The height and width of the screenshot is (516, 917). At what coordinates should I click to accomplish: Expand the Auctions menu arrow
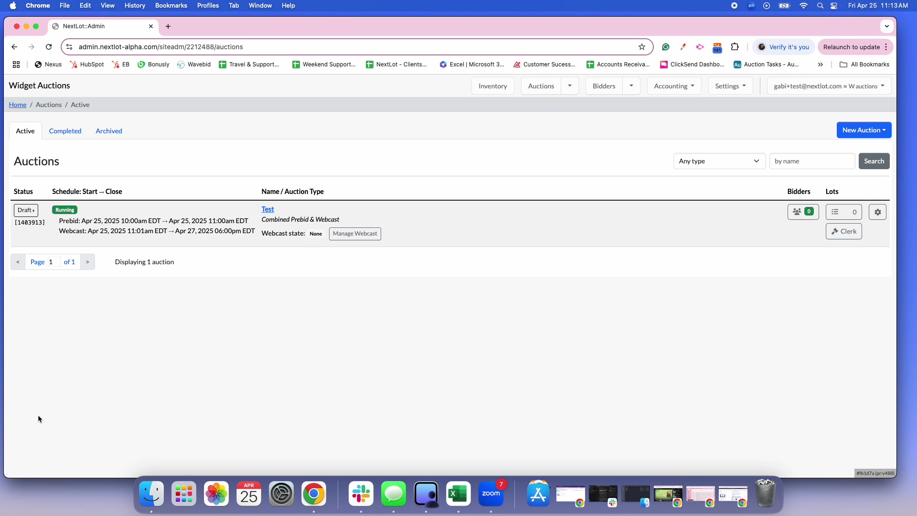570,86
